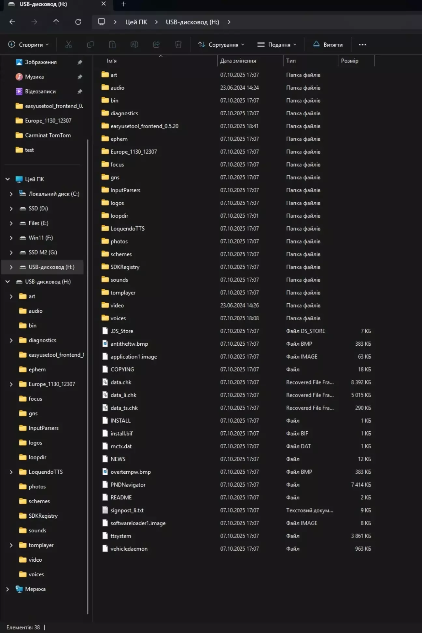Add a new tab with plus button
This screenshot has height=633, width=422.
(x=124, y=4)
